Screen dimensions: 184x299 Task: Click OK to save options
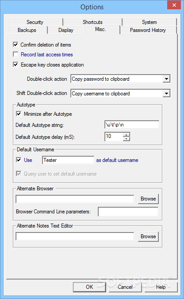point(89,287)
